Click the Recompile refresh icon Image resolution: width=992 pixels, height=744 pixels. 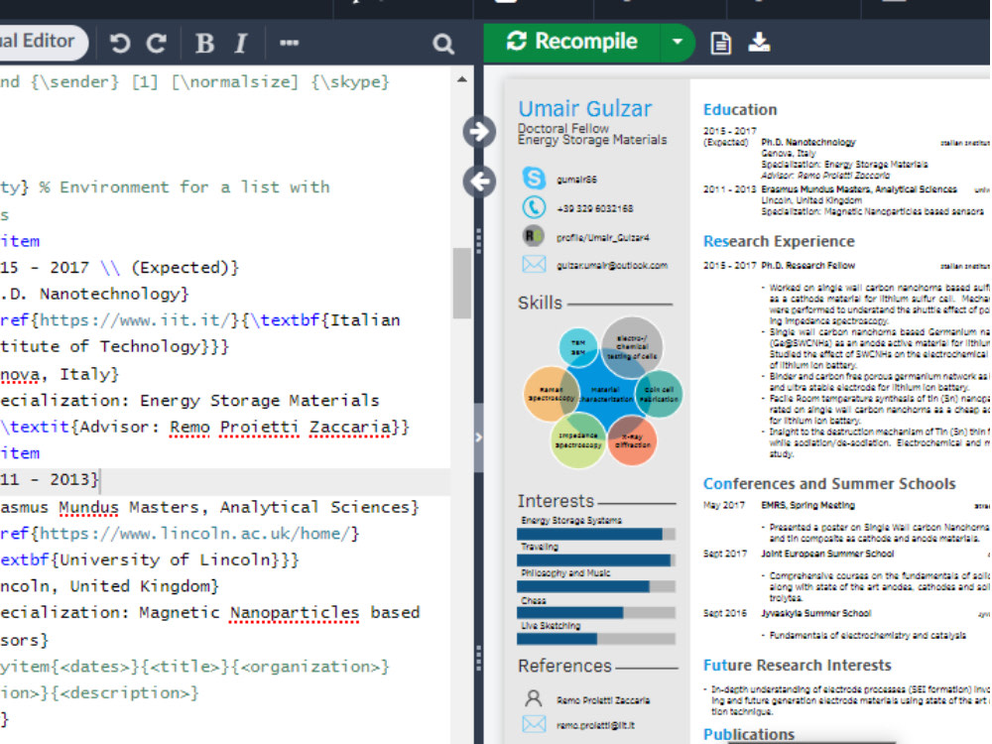[516, 42]
